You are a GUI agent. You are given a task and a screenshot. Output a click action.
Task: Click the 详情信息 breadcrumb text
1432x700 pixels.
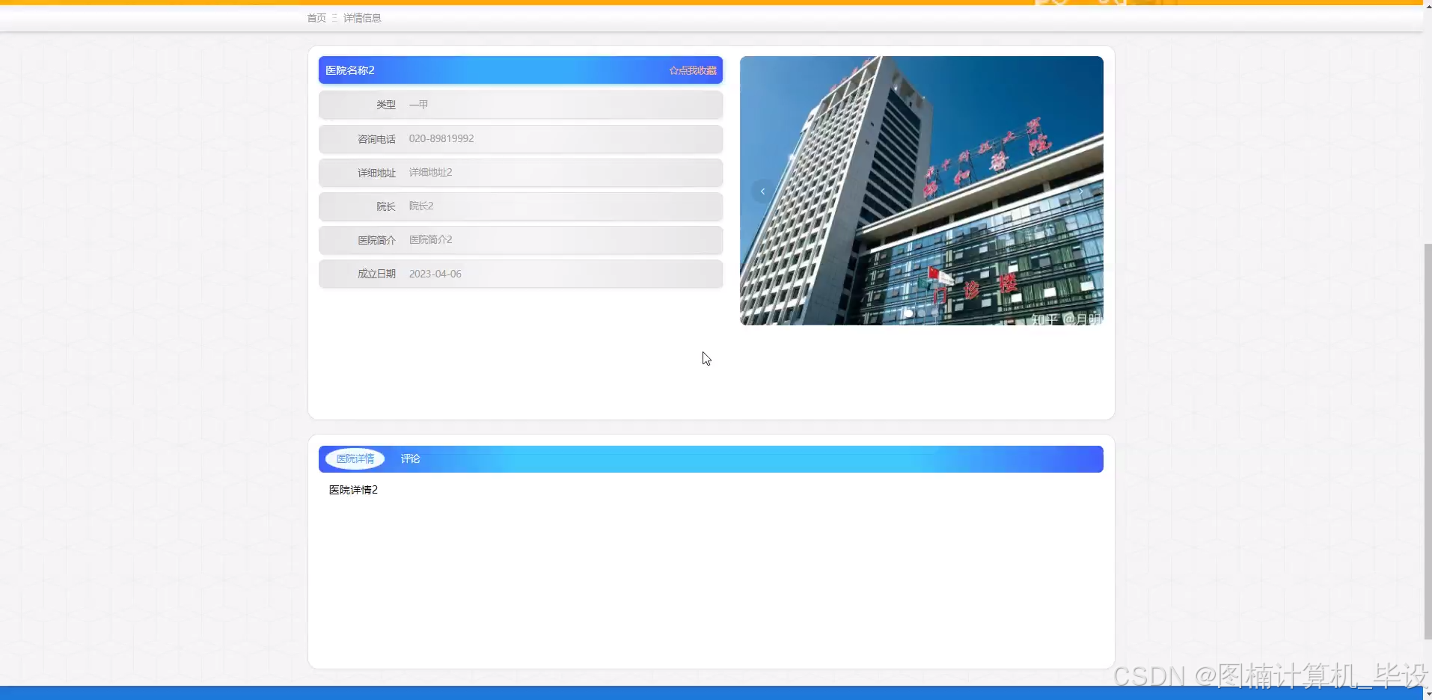click(362, 18)
